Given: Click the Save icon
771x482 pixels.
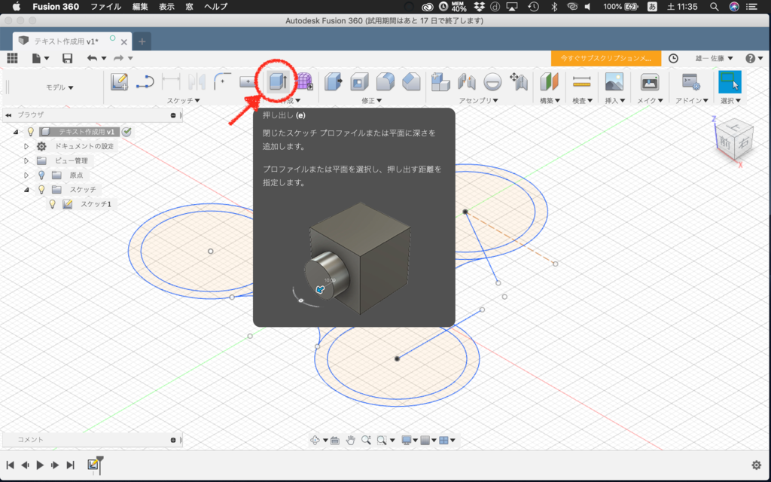Looking at the screenshot, I should tap(67, 58).
